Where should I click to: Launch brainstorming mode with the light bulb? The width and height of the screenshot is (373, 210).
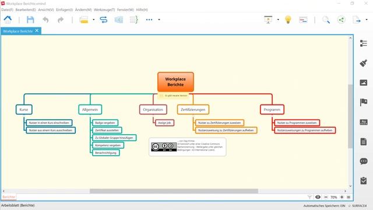[x=288, y=20]
